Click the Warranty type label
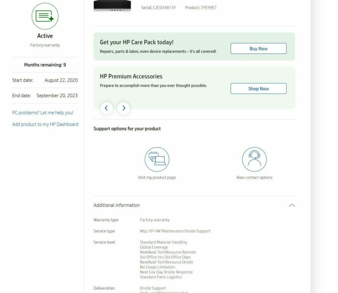The width and height of the screenshot is (338, 293). coord(106,220)
